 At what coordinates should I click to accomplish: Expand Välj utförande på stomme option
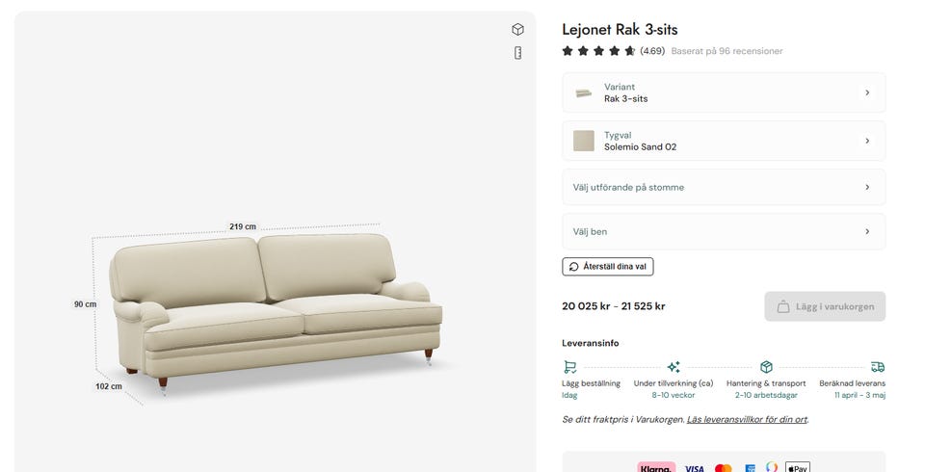coord(724,187)
